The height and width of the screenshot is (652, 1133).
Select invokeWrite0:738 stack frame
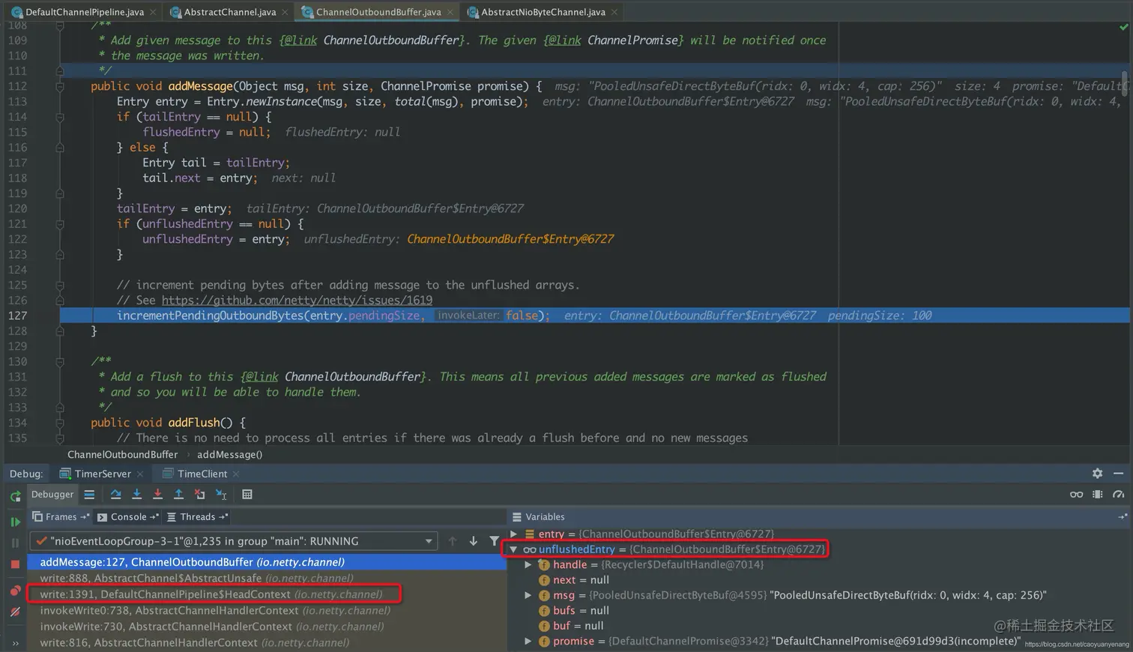(x=267, y=611)
